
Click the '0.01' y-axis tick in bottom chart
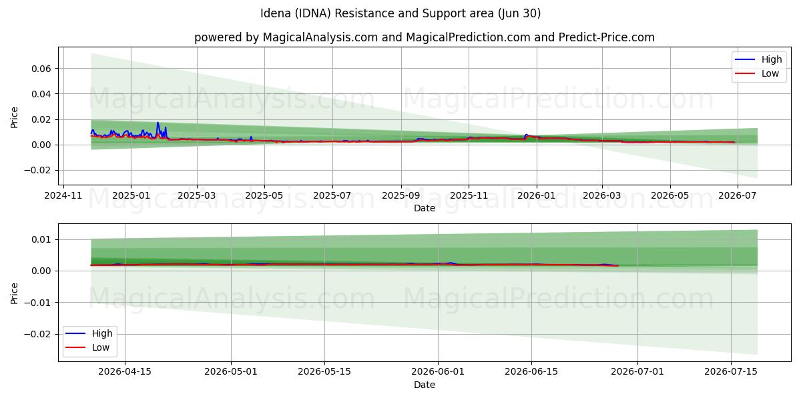click(42, 239)
